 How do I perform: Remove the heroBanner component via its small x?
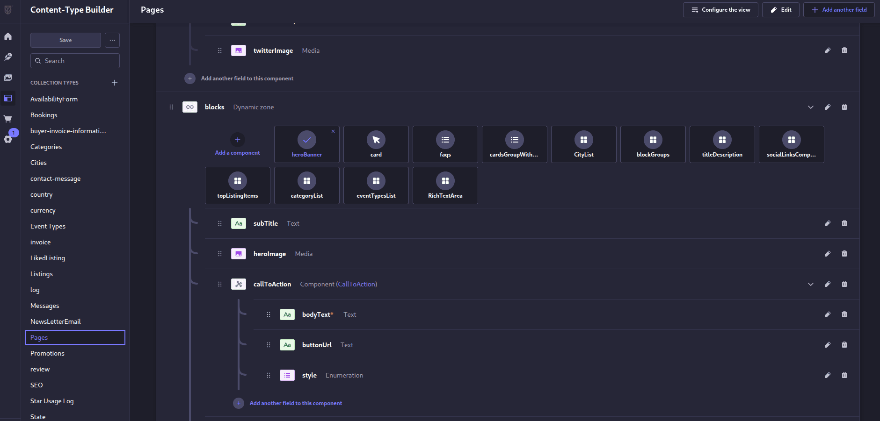pos(333,131)
